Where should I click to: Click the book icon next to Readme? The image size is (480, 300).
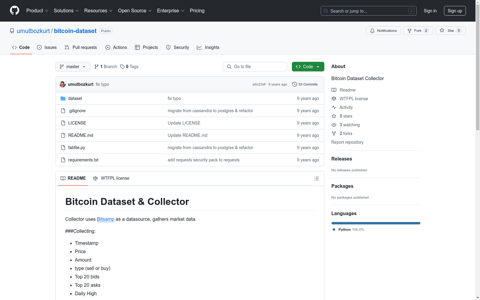click(x=334, y=90)
